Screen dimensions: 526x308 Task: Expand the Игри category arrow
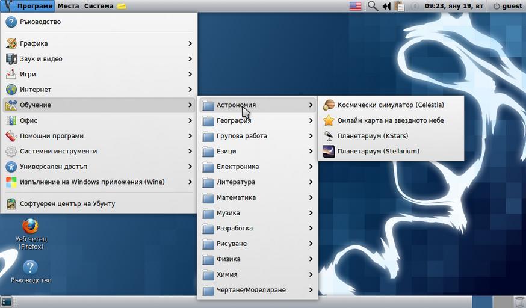tap(190, 75)
